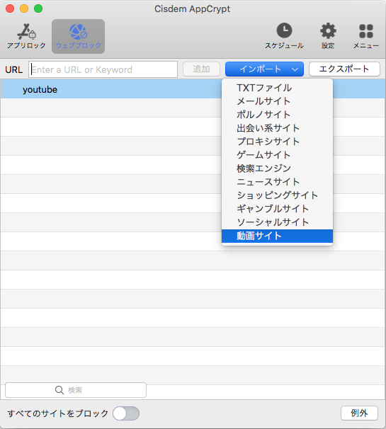The image size is (386, 429).
Task: Choose ポルノサイト from import menu
Action: (x=277, y=115)
